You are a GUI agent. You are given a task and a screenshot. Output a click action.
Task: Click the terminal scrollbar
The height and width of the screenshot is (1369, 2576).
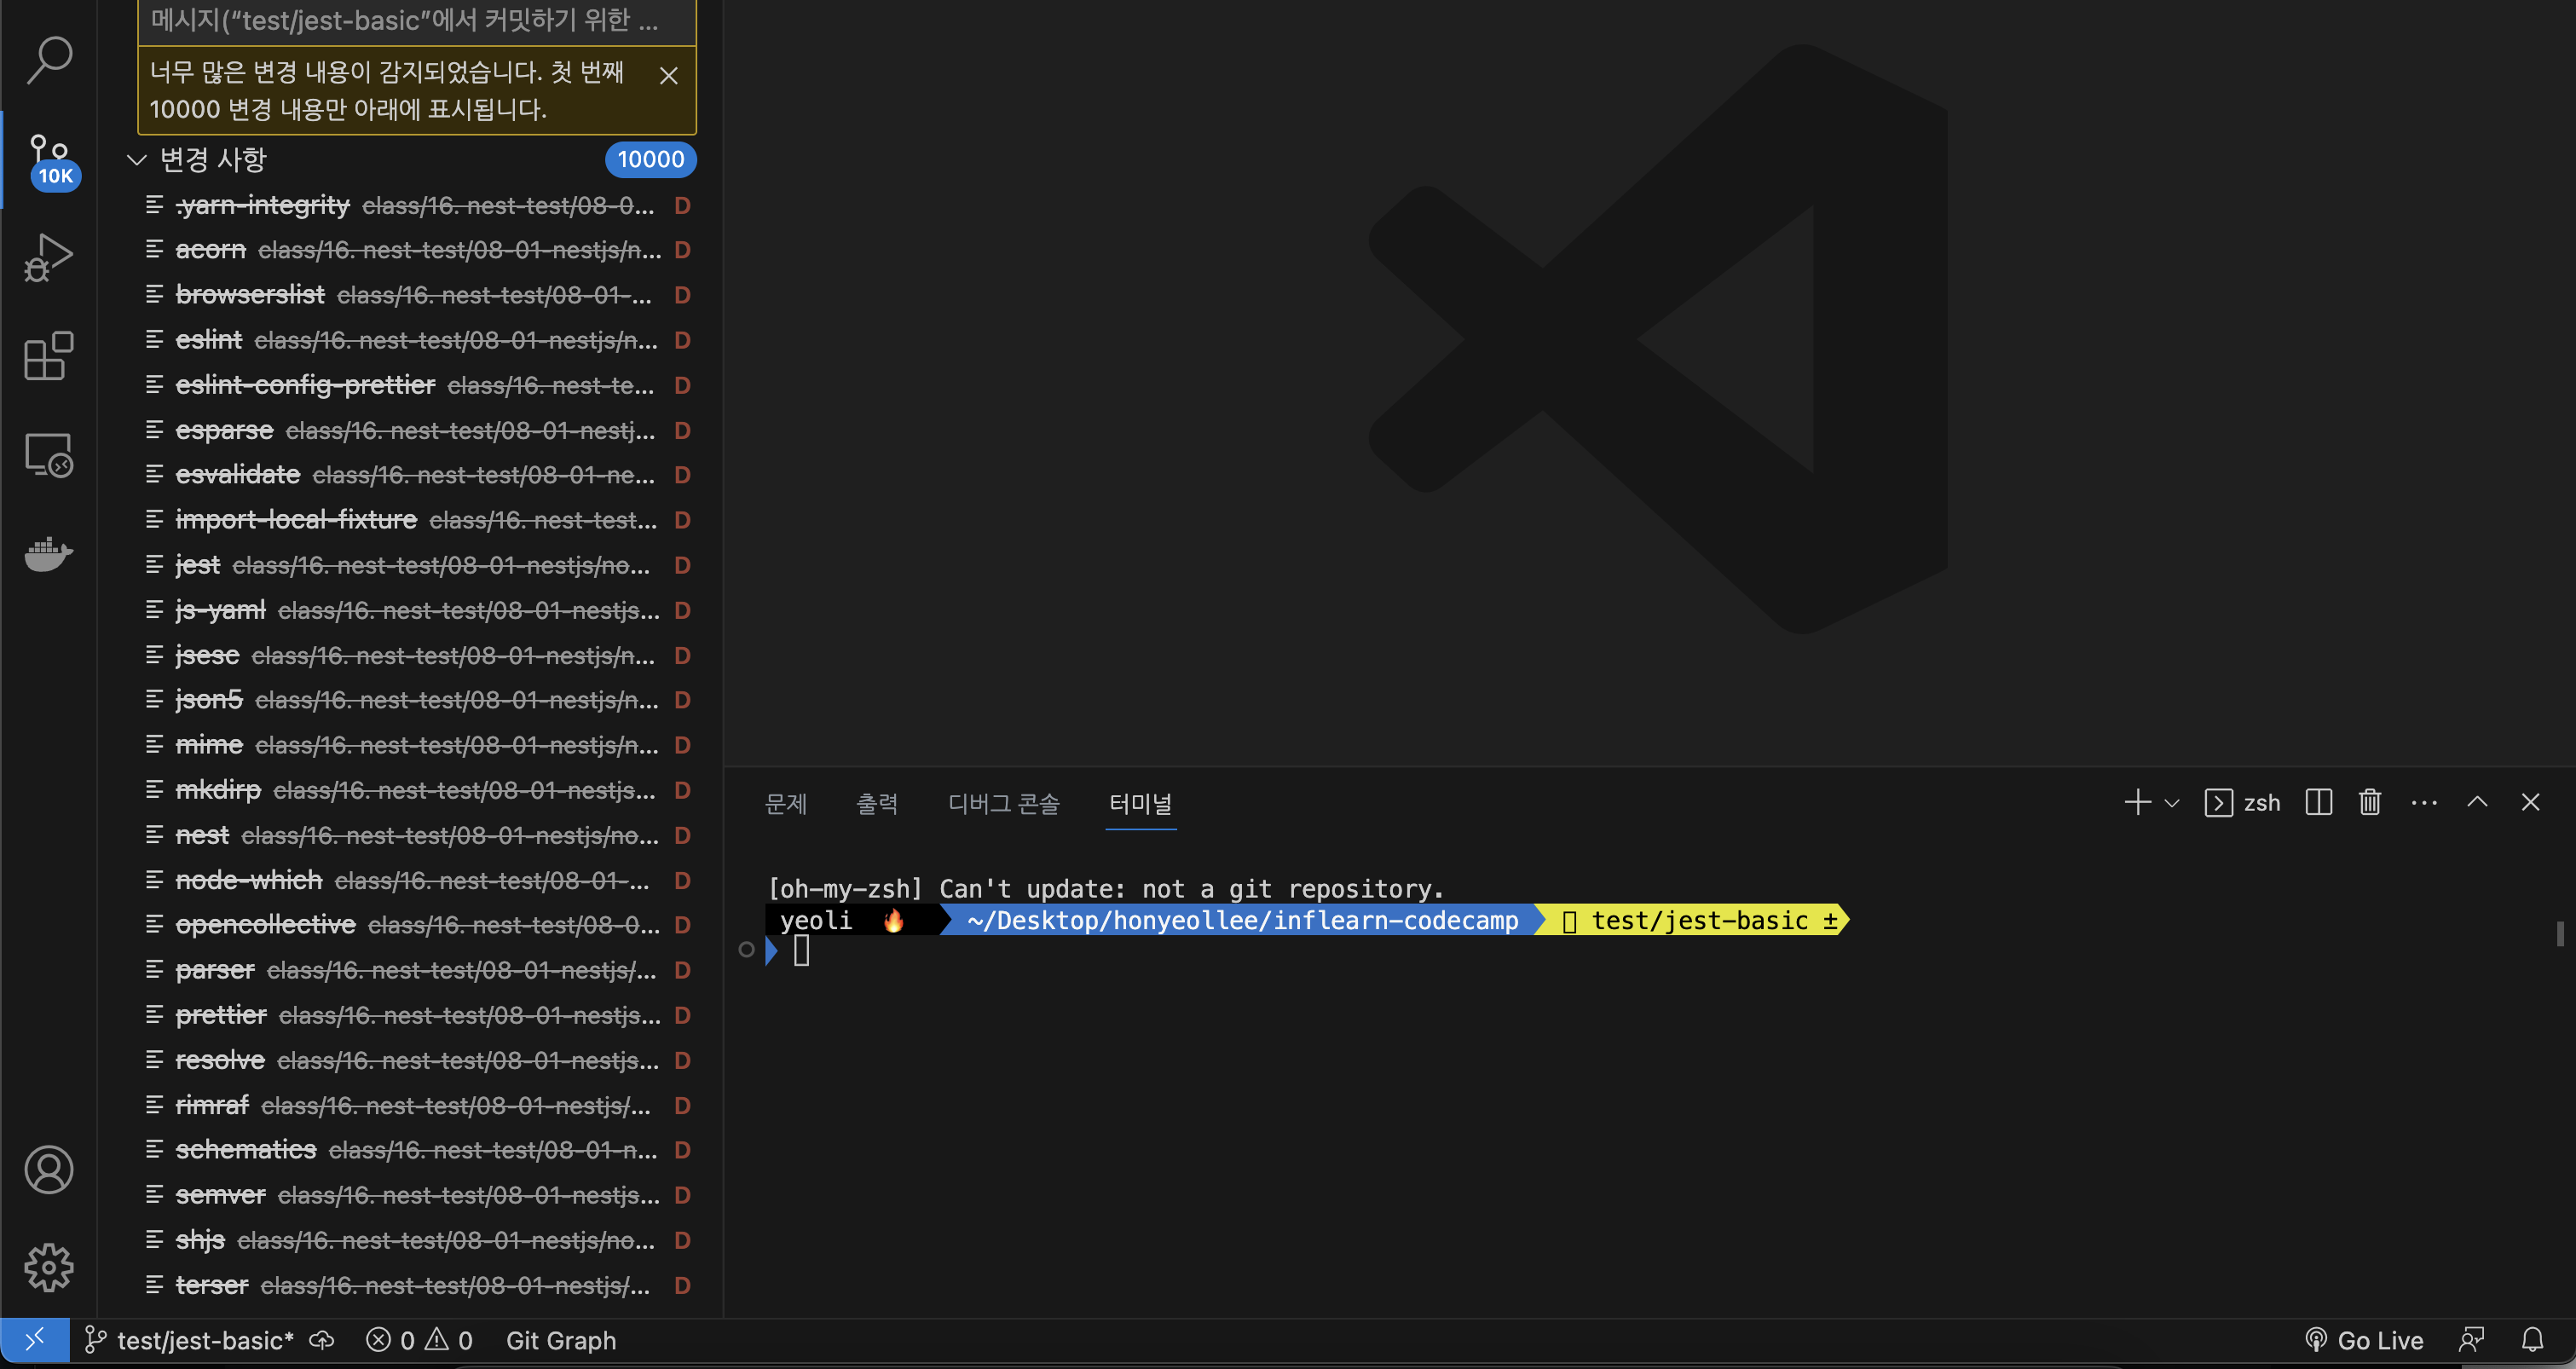[2560, 934]
